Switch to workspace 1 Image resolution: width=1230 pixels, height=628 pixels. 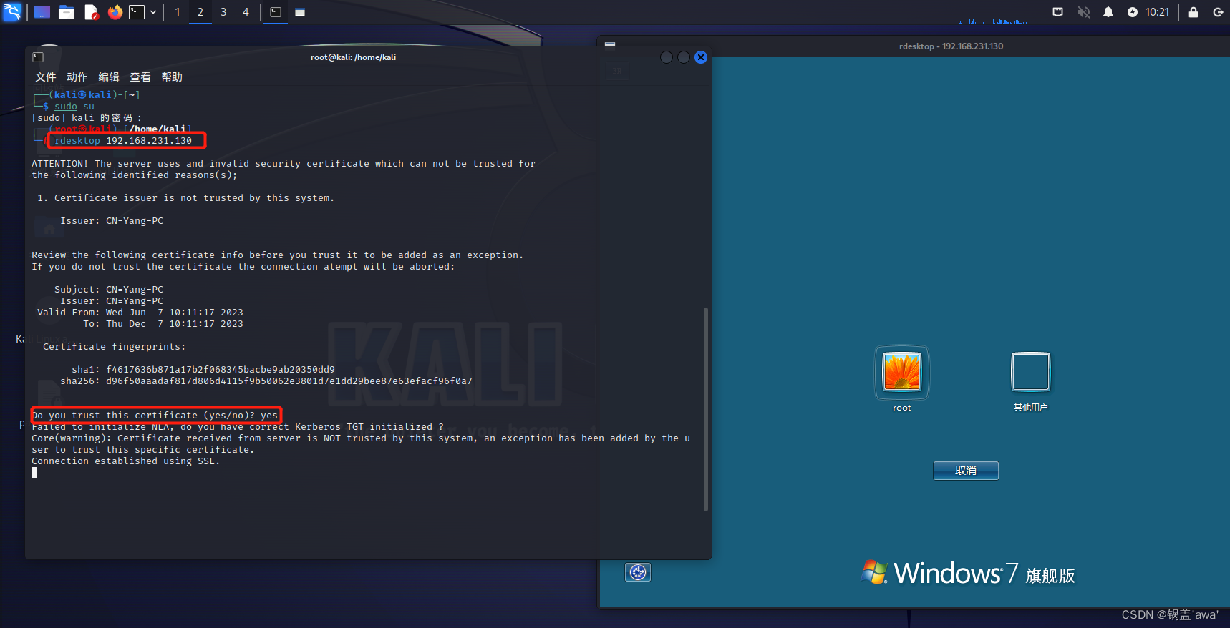tap(178, 12)
